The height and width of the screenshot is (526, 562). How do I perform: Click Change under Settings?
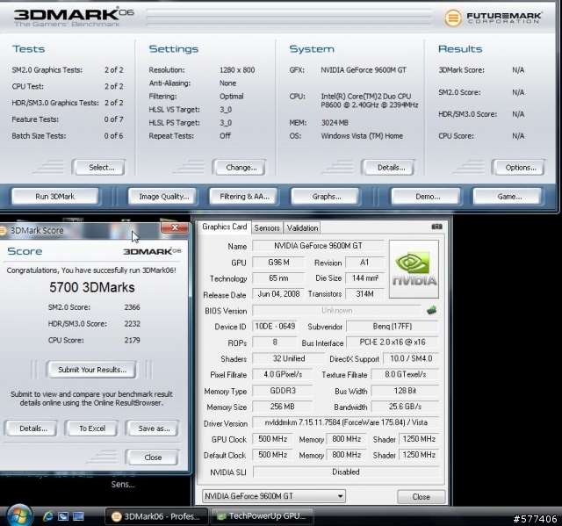pyautogui.click(x=240, y=168)
